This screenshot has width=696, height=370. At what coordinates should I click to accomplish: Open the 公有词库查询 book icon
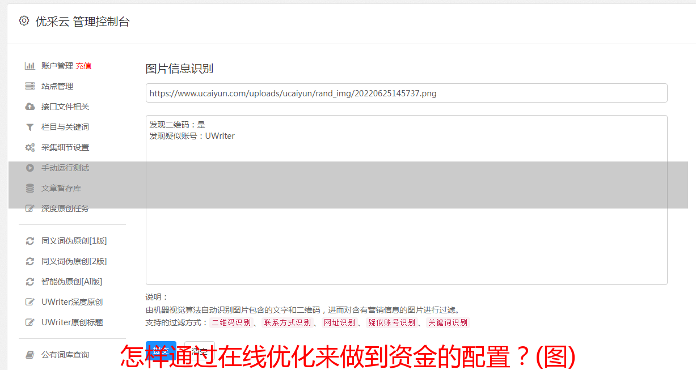tap(30, 355)
